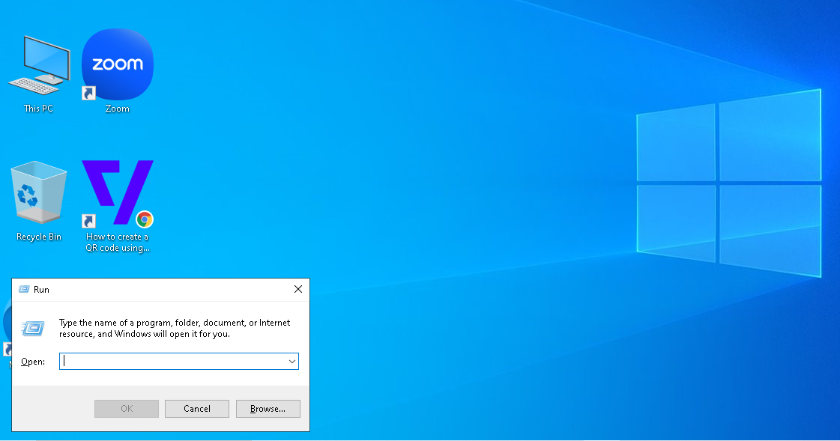
Task: Click Browse... to locate a program
Action: pyautogui.click(x=268, y=409)
